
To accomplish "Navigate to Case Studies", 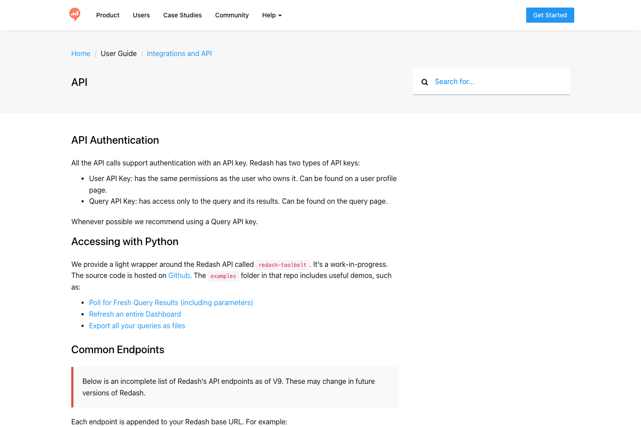I will [x=183, y=15].
